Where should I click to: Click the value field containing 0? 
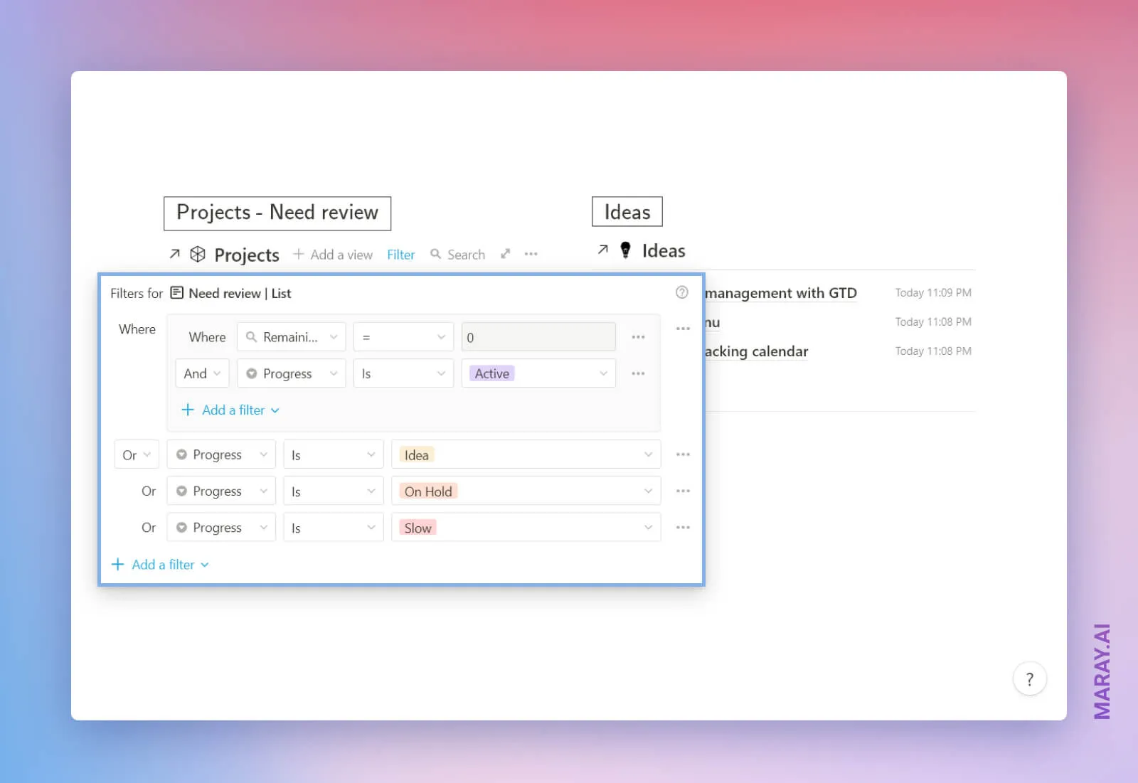point(538,336)
